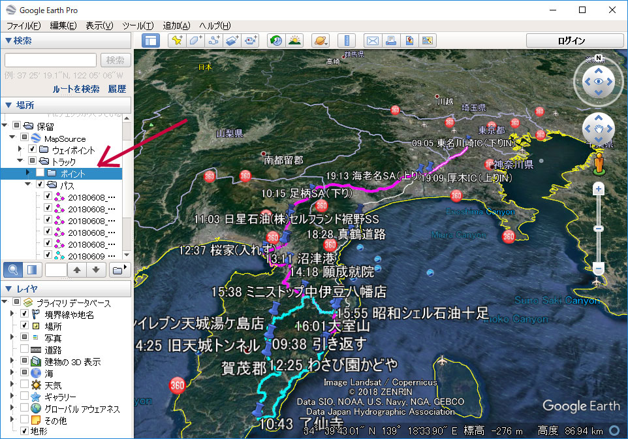Viewport: 628px width, 439px height.
Task: Open the 表示(V) menu
Action: (x=99, y=25)
